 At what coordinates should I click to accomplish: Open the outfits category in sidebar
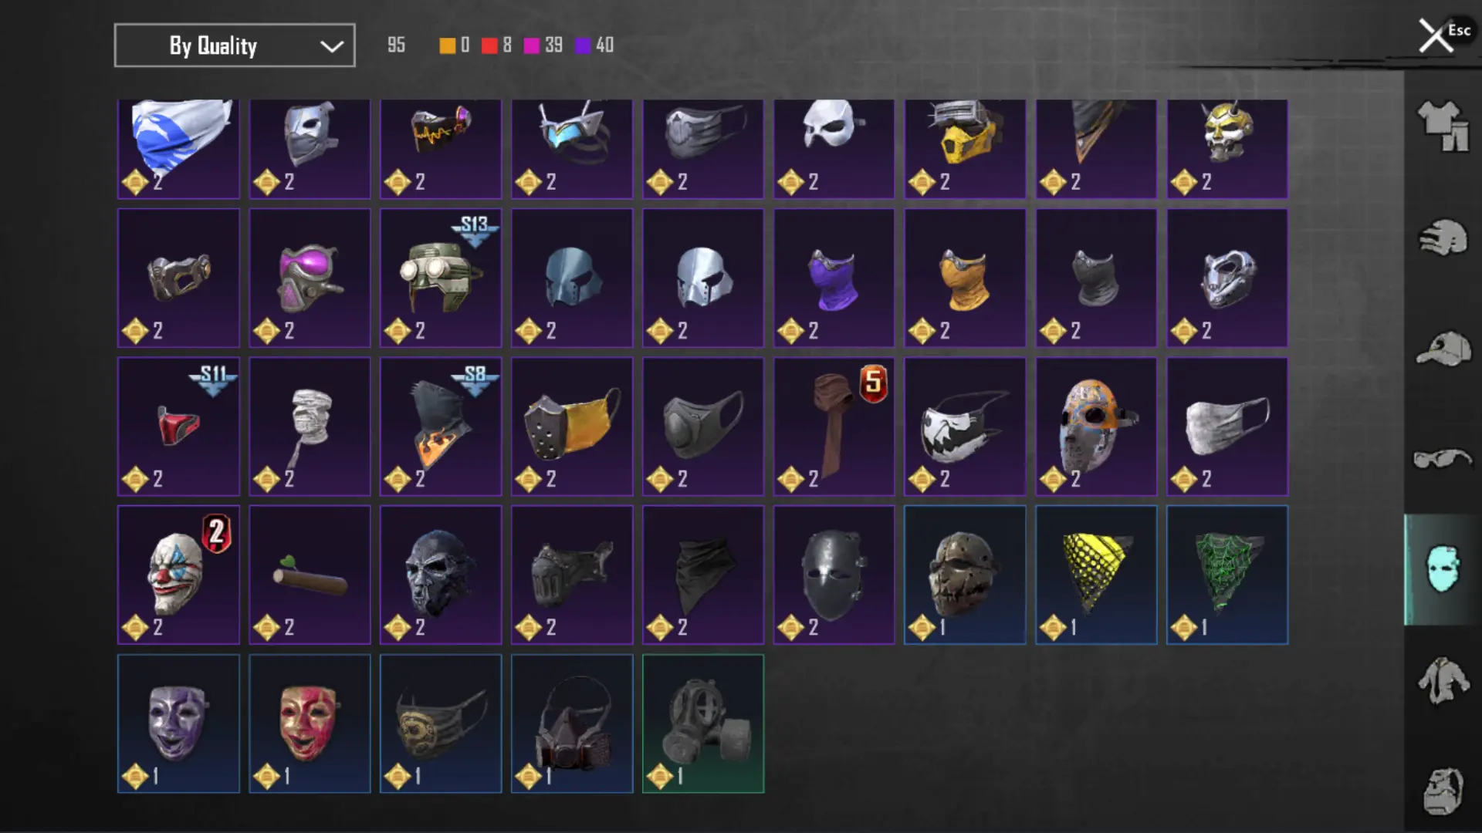[1443, 126]
